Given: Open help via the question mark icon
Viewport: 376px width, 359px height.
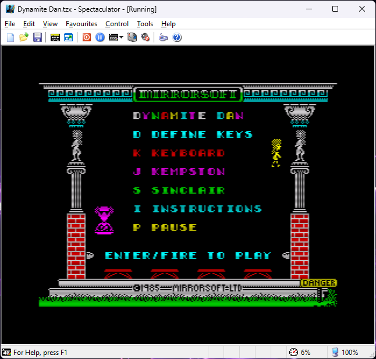Looking at the screenshot, I should click(177, 37).
